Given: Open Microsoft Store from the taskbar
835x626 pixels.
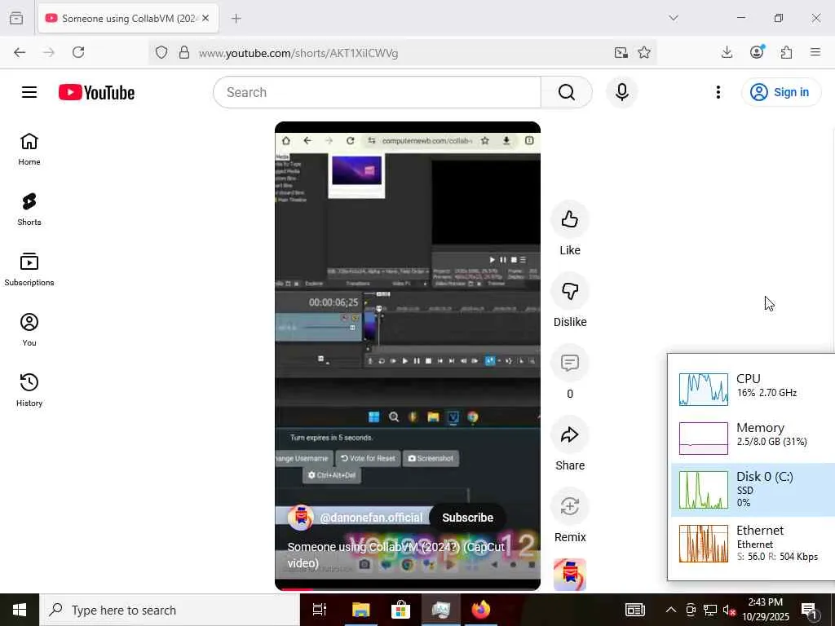Looking at the screenshot, I should 400,610.
